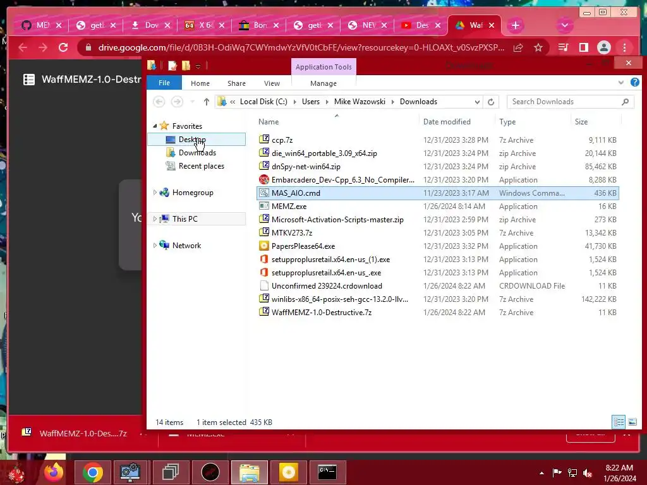Click the Explorer Back navigation arrow

coord(159,102)
